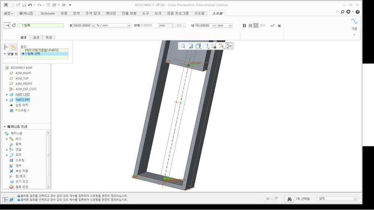
Task: Open the U mm unit dropdown
Action: [231, 25]
